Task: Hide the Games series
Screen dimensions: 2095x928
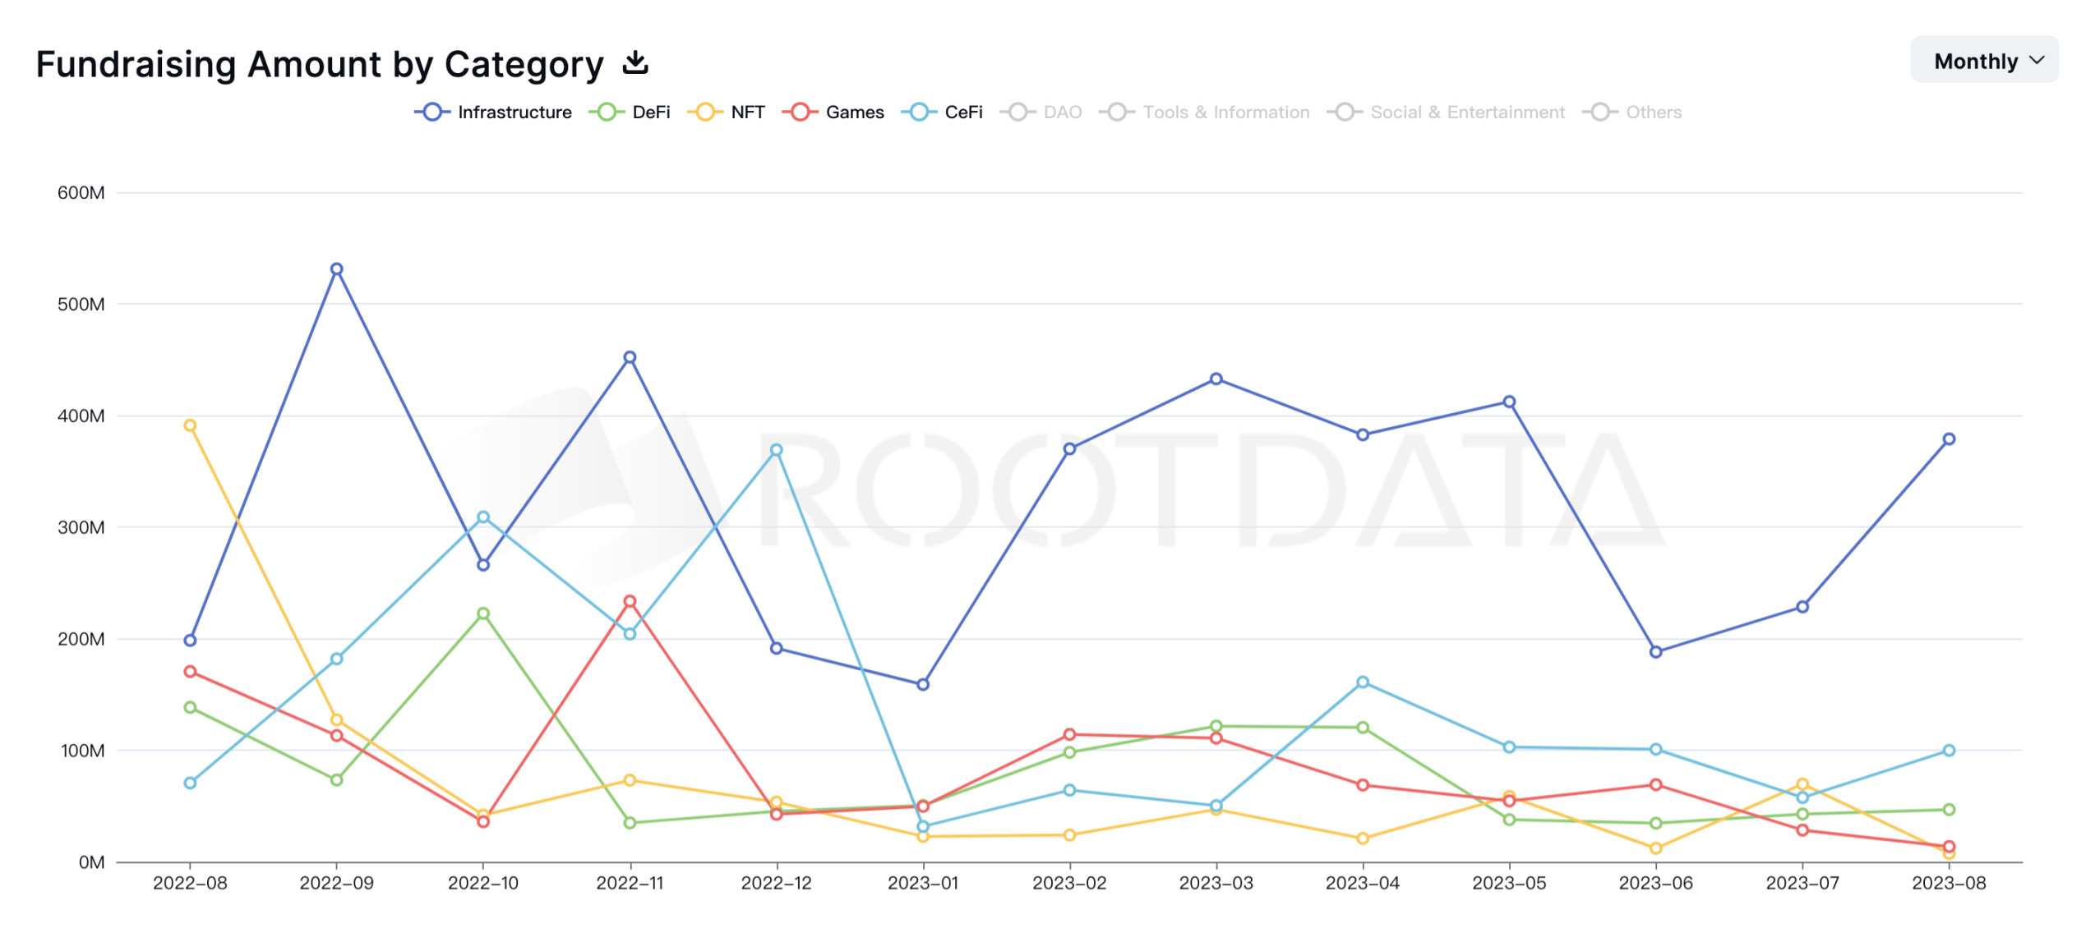Action: [833, 113]
